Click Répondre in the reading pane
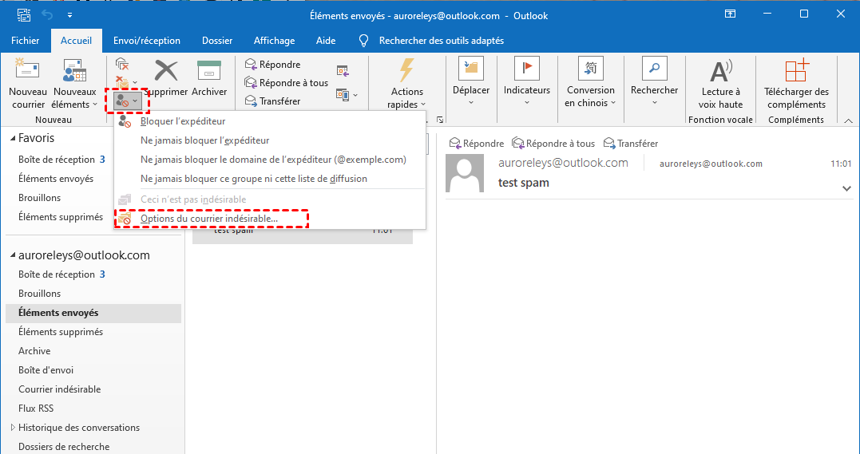Image resolution: width=860 pixels, height=454 pixels. click(x=476, y=143)
